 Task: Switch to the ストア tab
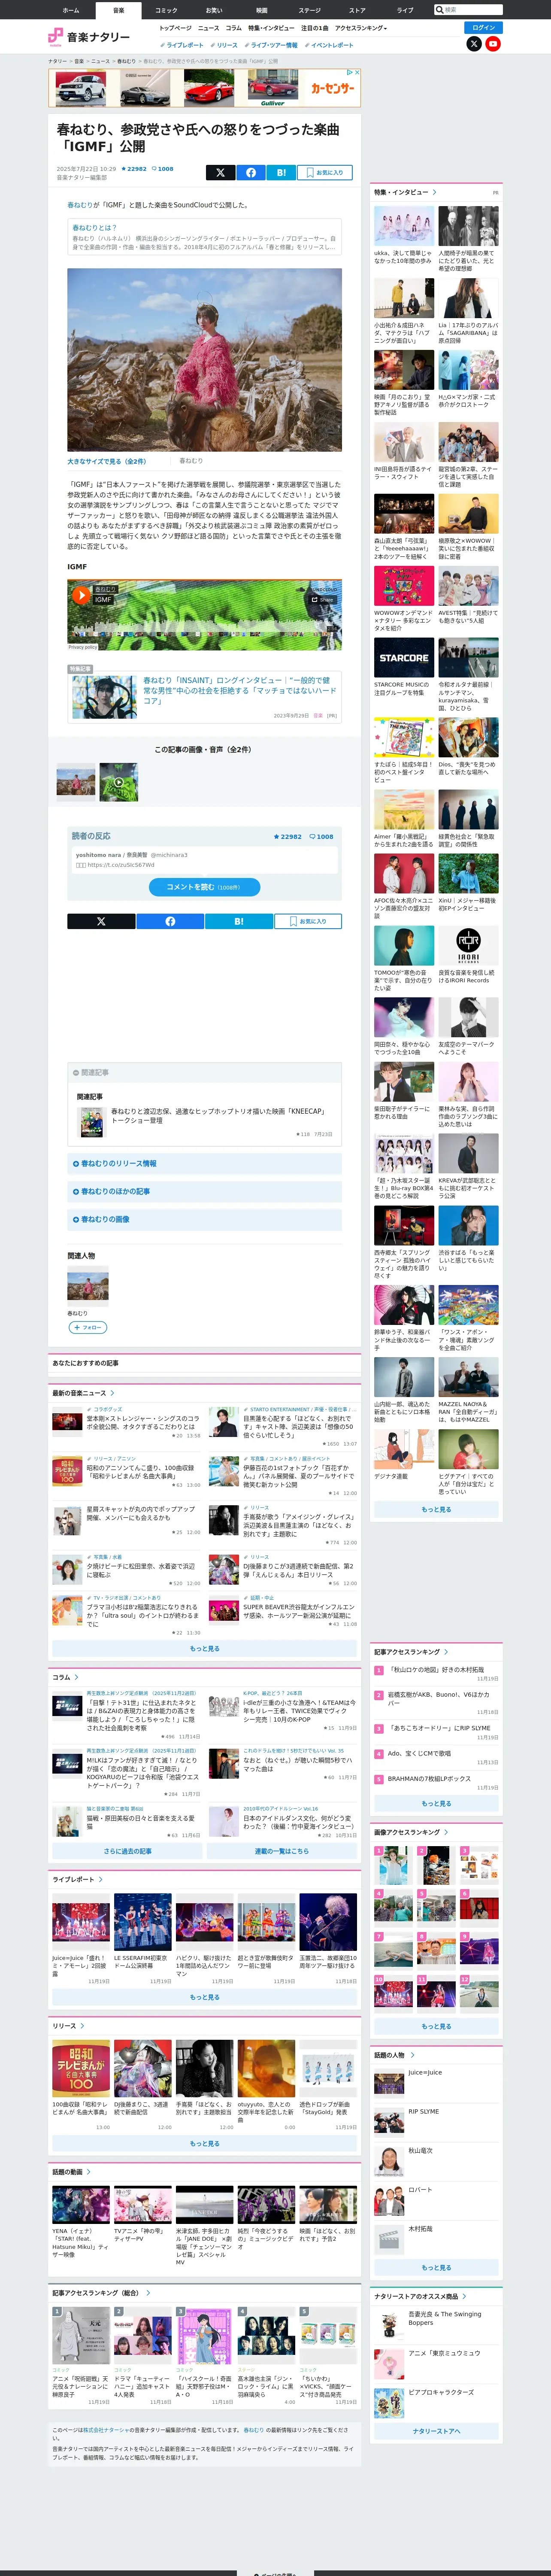point(357,10)
